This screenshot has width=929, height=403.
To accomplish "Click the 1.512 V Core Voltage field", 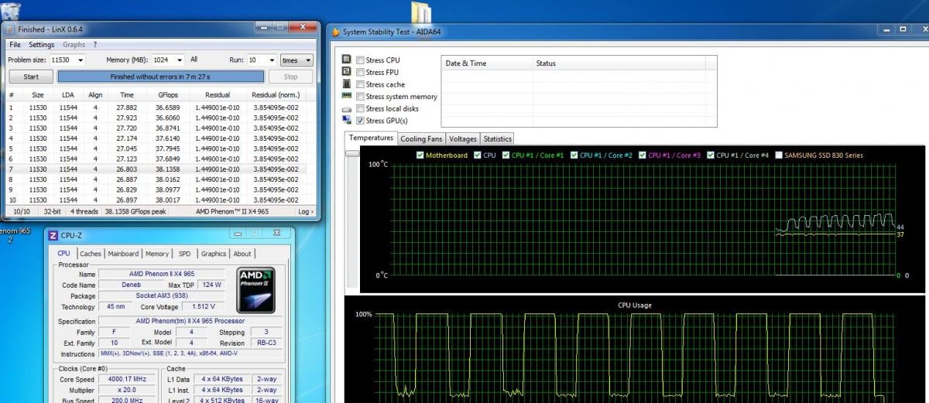I will tap(203, 307).
